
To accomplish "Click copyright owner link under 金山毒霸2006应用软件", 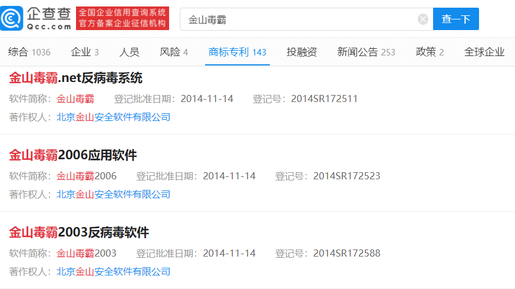I will tap(113, 195).
